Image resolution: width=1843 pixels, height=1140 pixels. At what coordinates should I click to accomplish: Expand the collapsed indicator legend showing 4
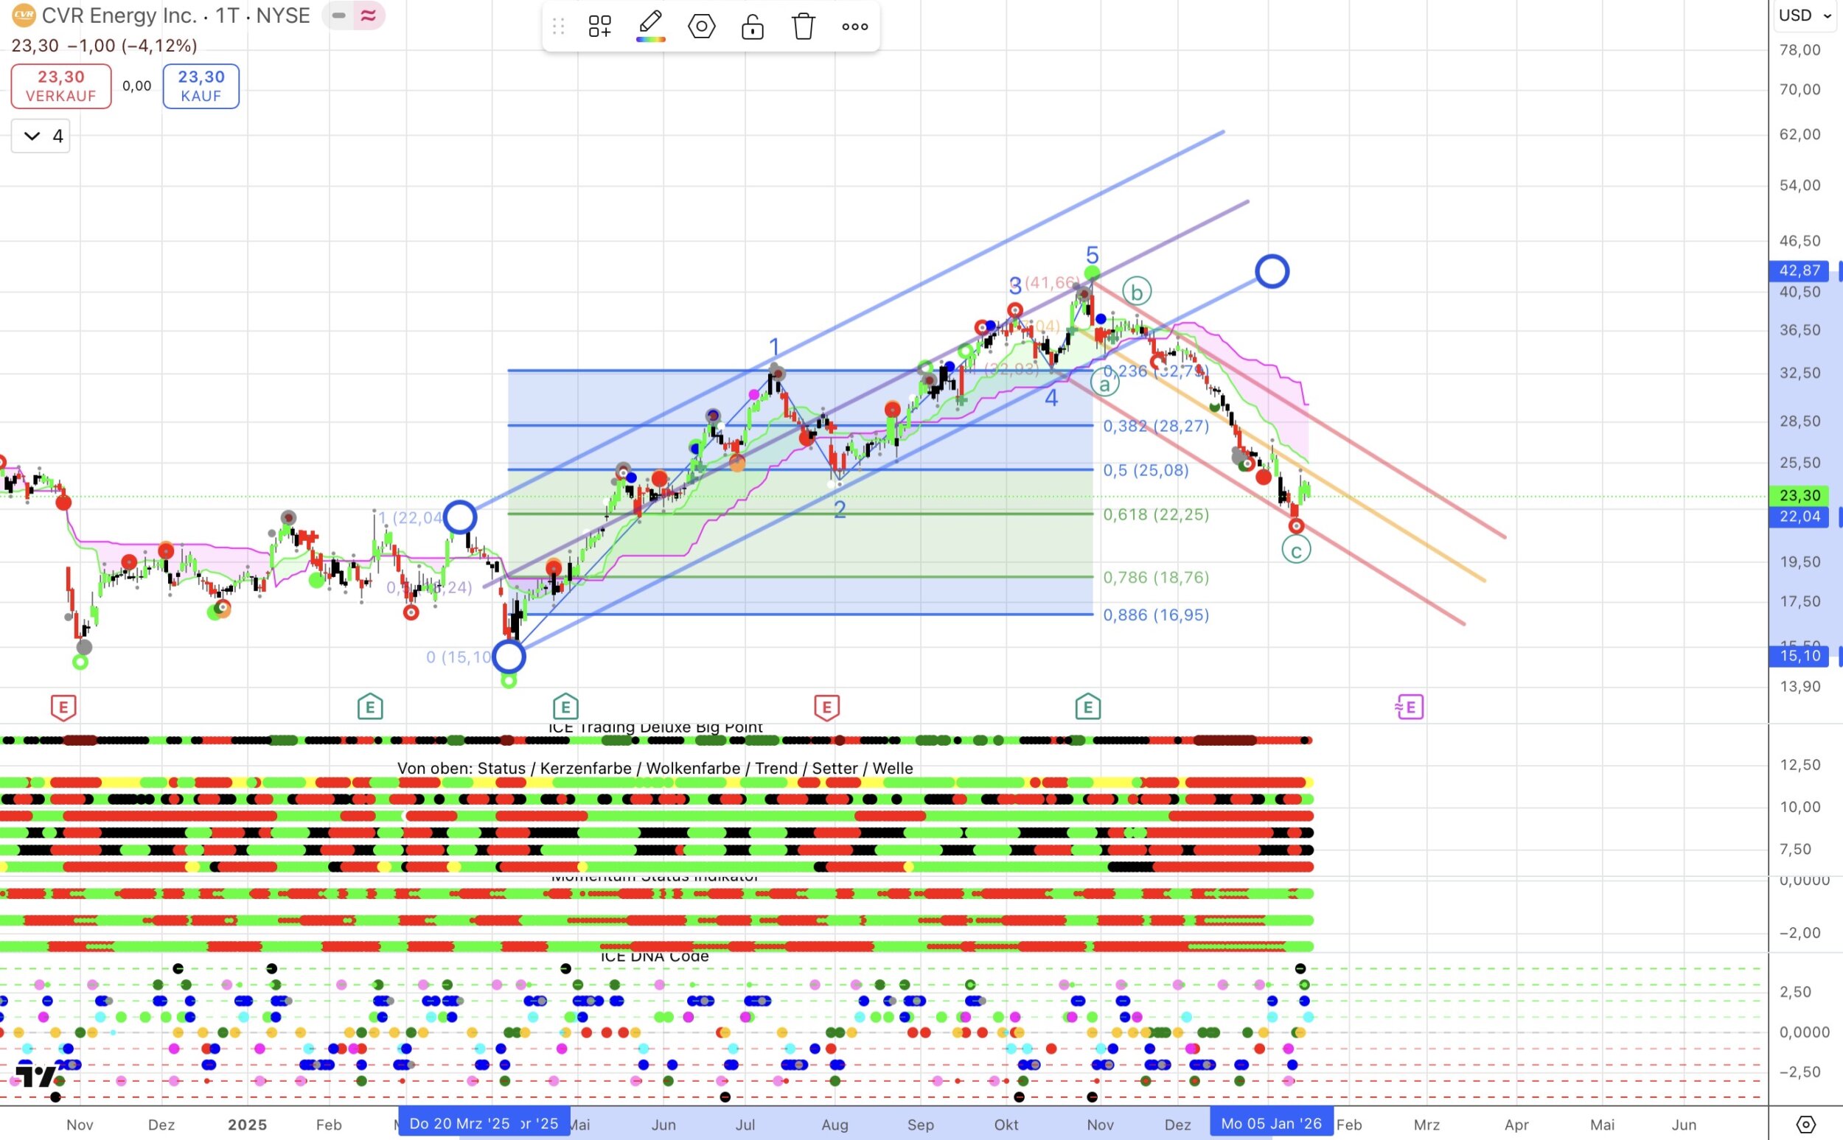pyautogui.click(x=41, y=136)
